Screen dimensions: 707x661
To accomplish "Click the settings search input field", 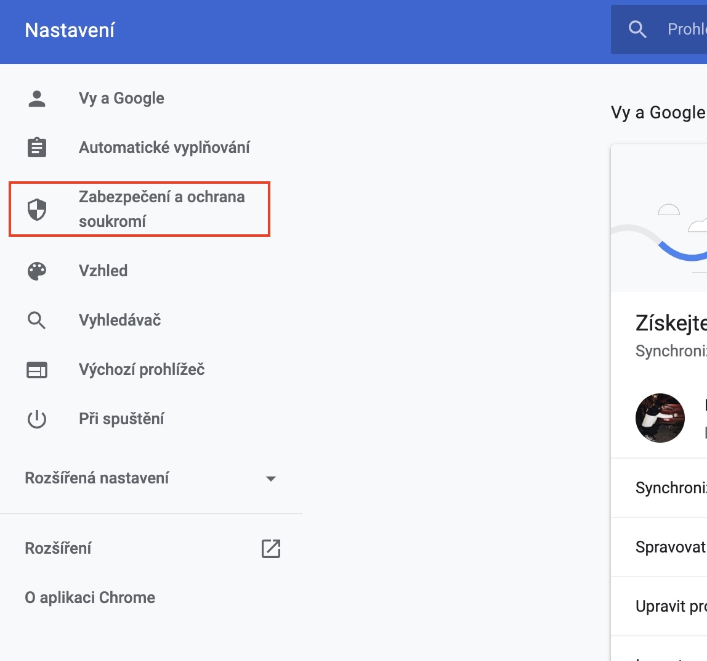I will 685,30.
